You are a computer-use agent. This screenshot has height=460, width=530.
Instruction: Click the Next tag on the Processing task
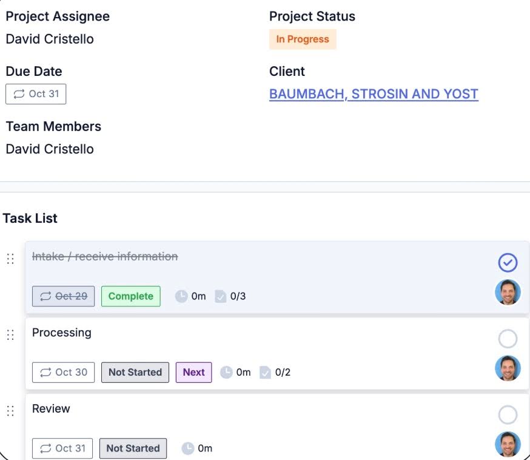193,372
